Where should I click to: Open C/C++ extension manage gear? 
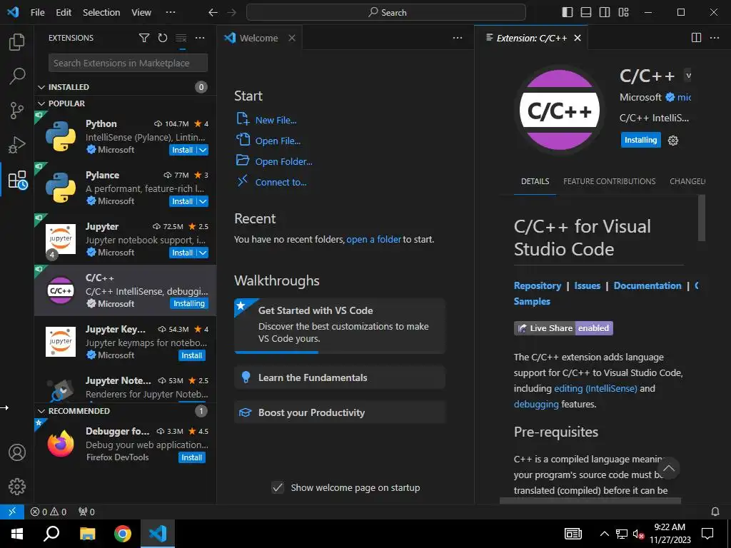point(672,141)
